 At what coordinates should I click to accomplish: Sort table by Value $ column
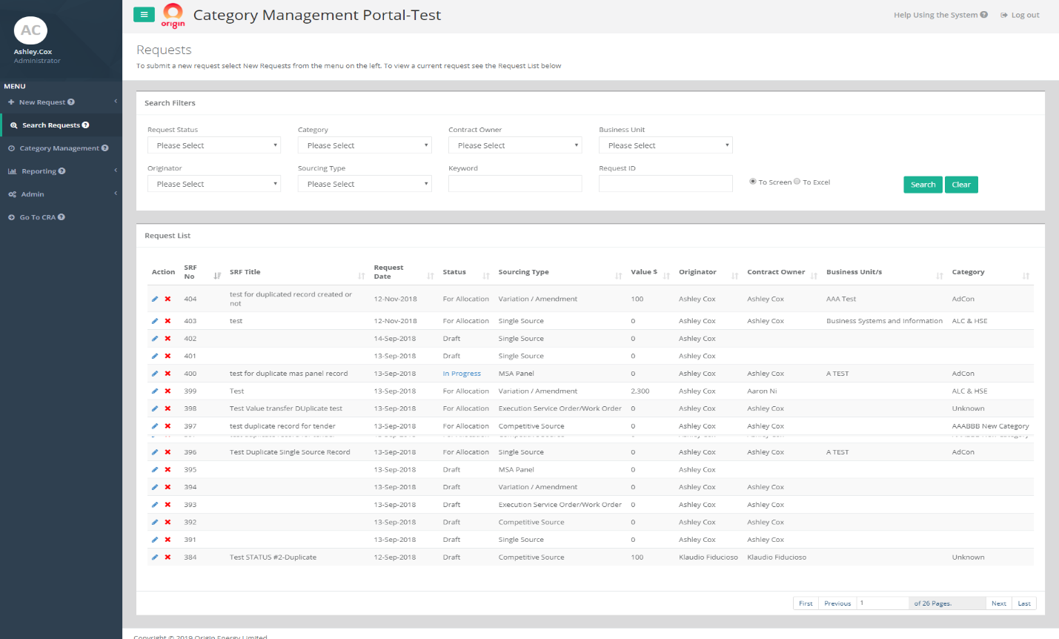[x=666, y=276]
